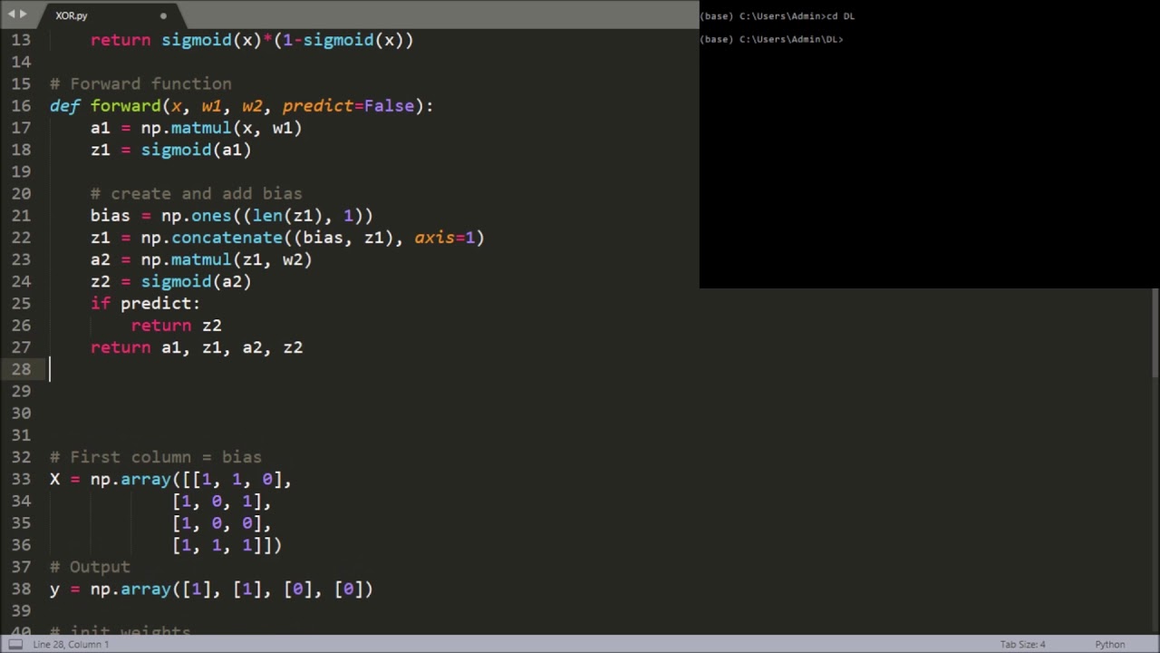Click 'np.ones' on line 21
The image size is (1160, 653).
pyautogui.click(x=196, y=216)
